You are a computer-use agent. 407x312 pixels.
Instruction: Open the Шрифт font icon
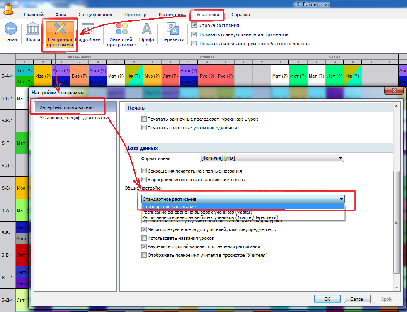[x=146, y=29]
